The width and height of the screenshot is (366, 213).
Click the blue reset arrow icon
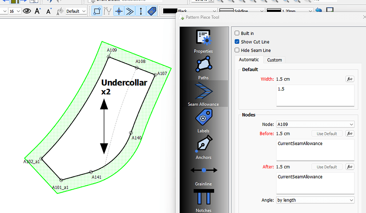click(x=319, y=10)
